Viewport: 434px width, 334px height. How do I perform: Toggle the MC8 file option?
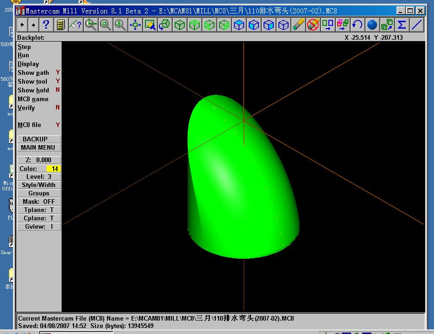pyautogui.click(x=38, y=125)
